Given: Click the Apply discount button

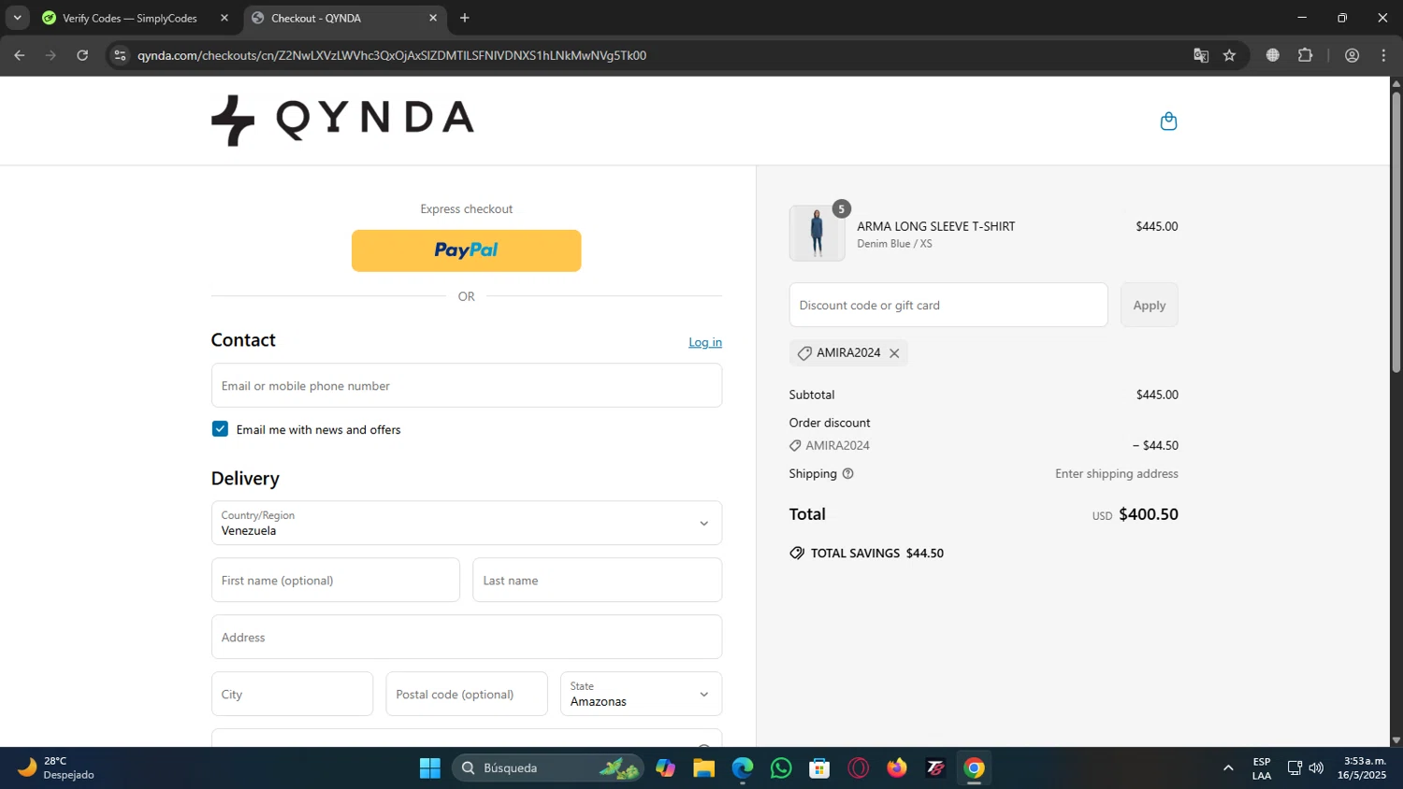Looking at the screenshot, I should coord(1150,305).
